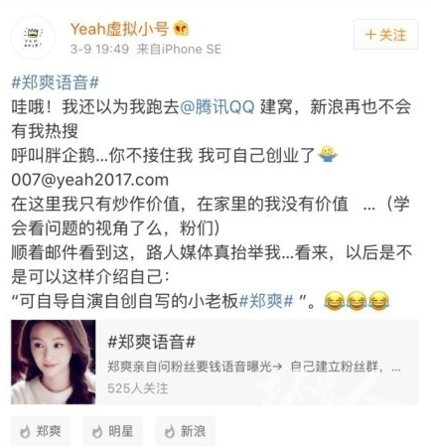Select the 郑爽 topic tag

click(x=41, y=432)
